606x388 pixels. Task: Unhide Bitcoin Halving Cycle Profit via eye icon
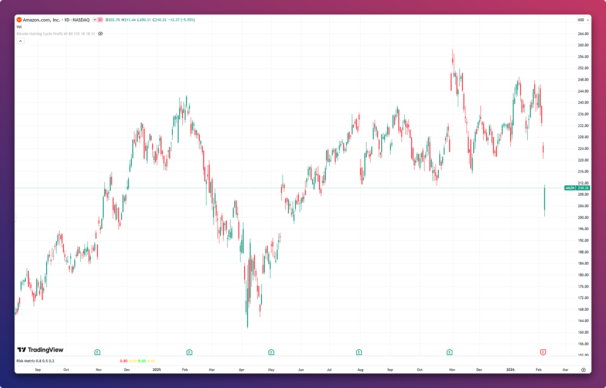click(x=100, y=34)
